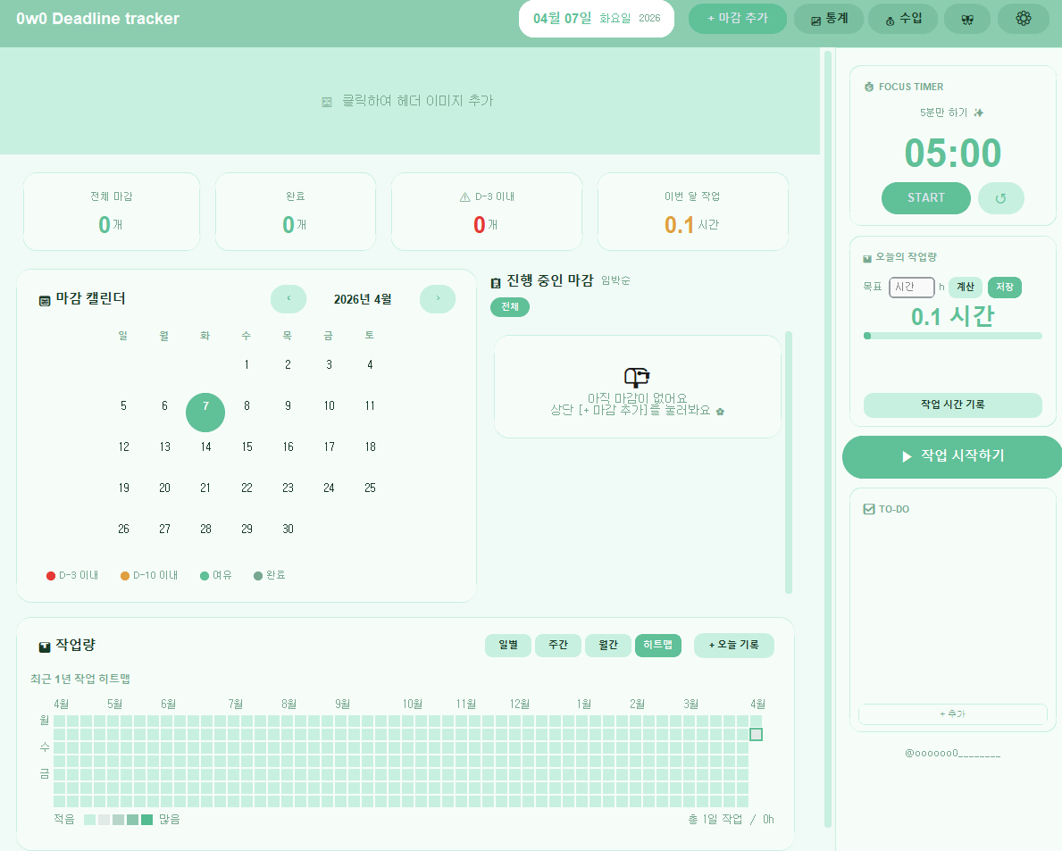Screen dimensions: 1062x851
Task: Open the 수입 income button
Action: coord(904,18)
